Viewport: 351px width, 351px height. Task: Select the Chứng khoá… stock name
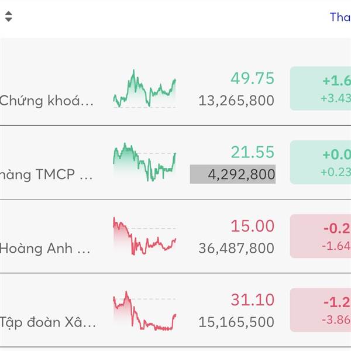point(46,101)
